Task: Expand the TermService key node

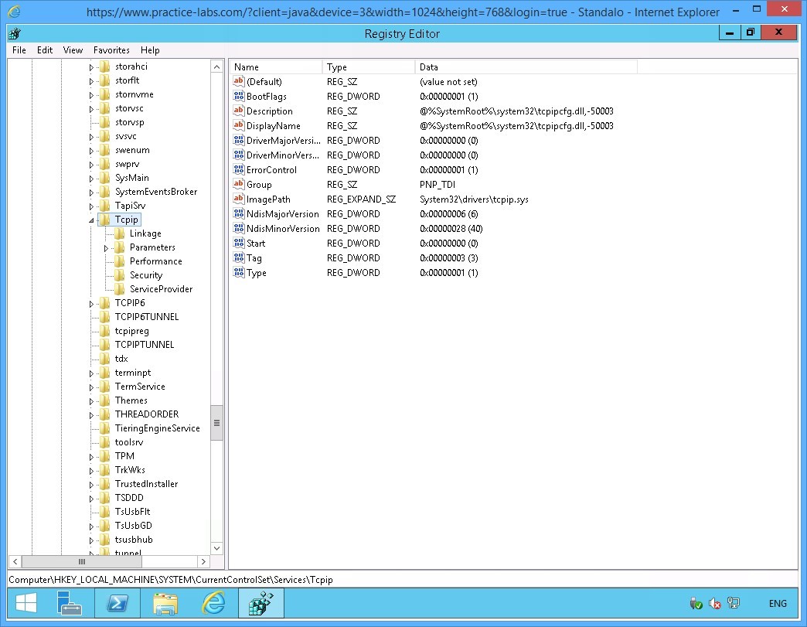Action: [91, 387]
